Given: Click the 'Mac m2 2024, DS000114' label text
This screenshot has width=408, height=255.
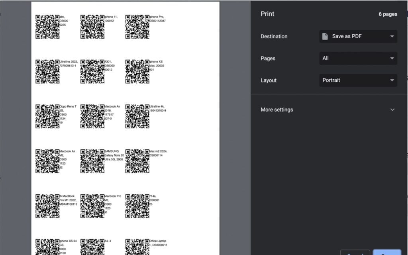Looking at the screenshot, I should pos(158,153).
